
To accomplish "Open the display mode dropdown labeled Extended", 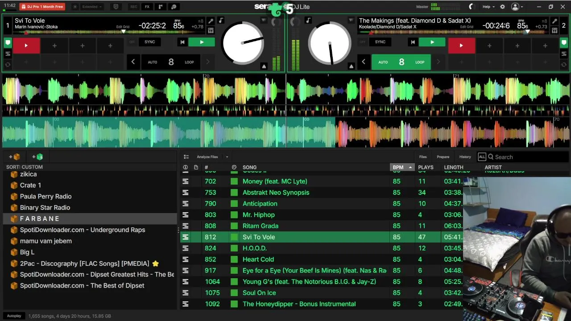I will tap(92, 7).
